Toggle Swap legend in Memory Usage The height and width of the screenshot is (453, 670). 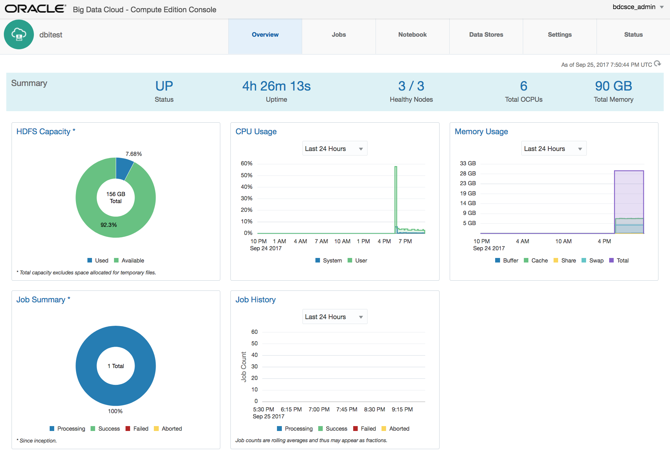pyautogui.click(x=592, y=260)
